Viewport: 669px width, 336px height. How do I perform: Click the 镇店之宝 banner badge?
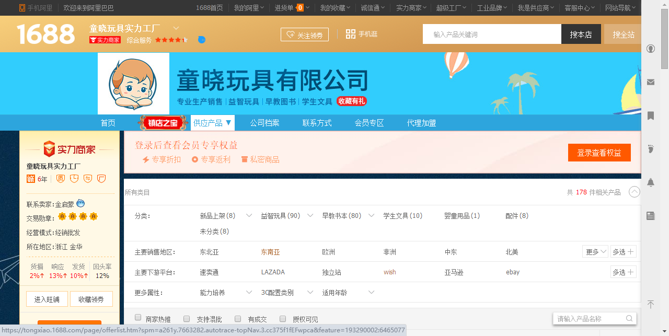coord(163,123)
